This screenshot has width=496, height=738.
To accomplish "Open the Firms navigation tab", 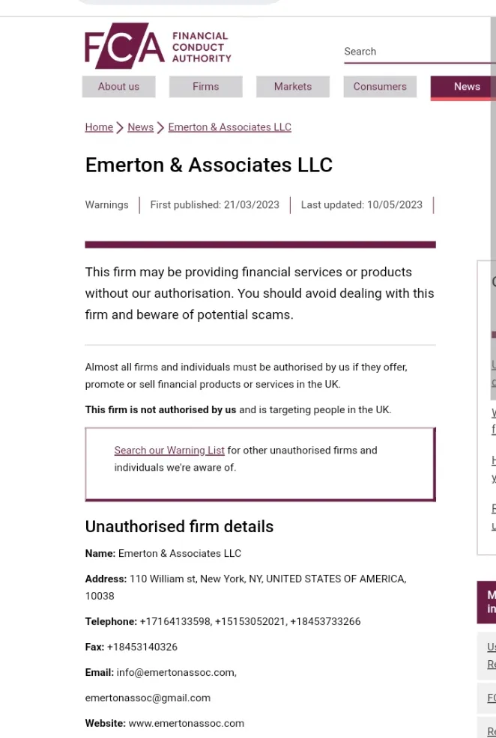I will tap(206, 87).
